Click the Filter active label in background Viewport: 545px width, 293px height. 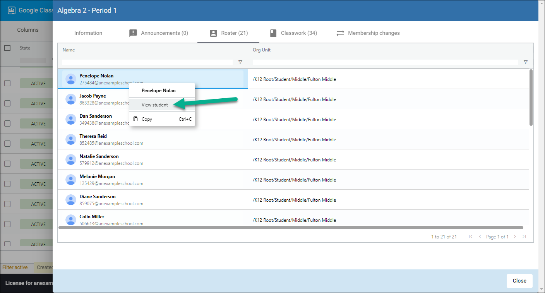click(15, 267)
